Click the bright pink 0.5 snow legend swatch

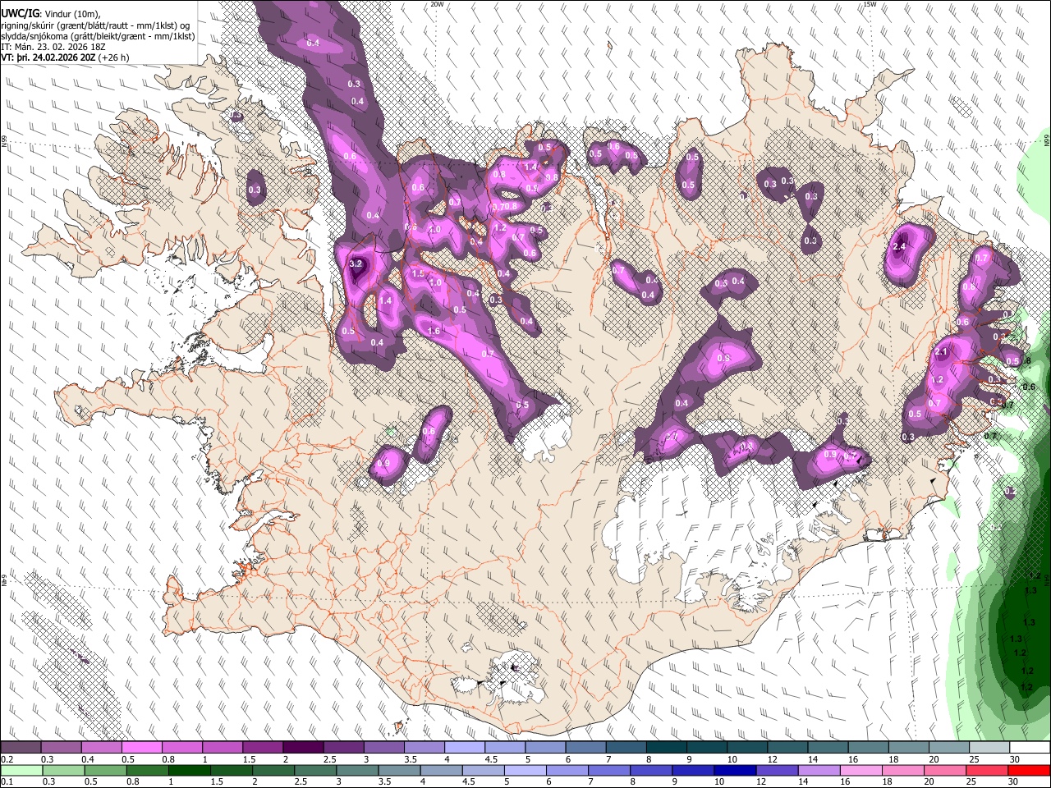(x=141, y=748)
